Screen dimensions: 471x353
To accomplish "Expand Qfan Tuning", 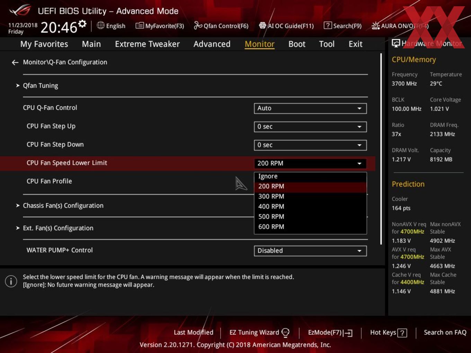I will coord(40,85).
